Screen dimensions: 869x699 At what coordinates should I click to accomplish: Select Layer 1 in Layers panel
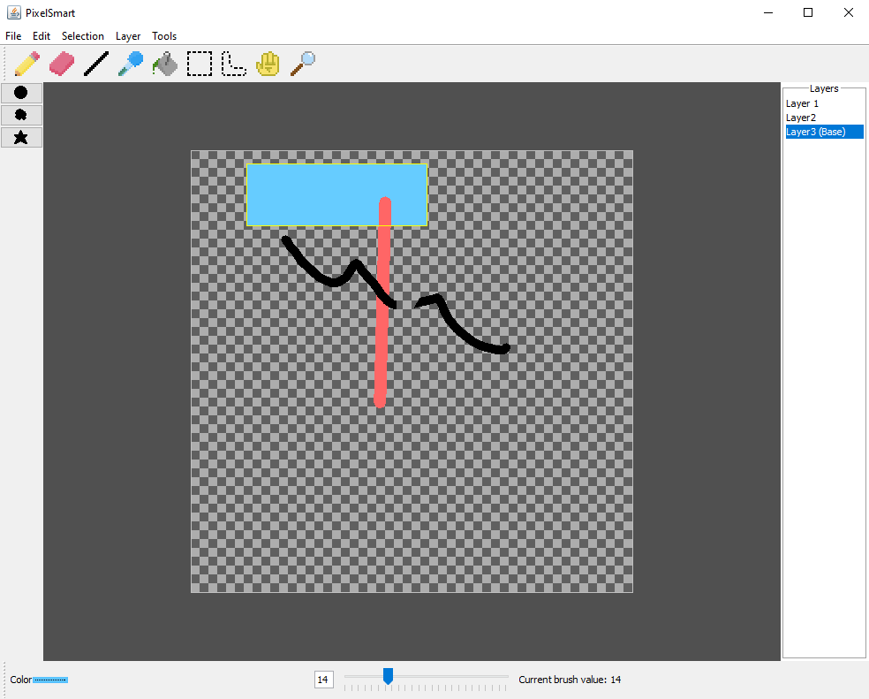tap(803, 103)
